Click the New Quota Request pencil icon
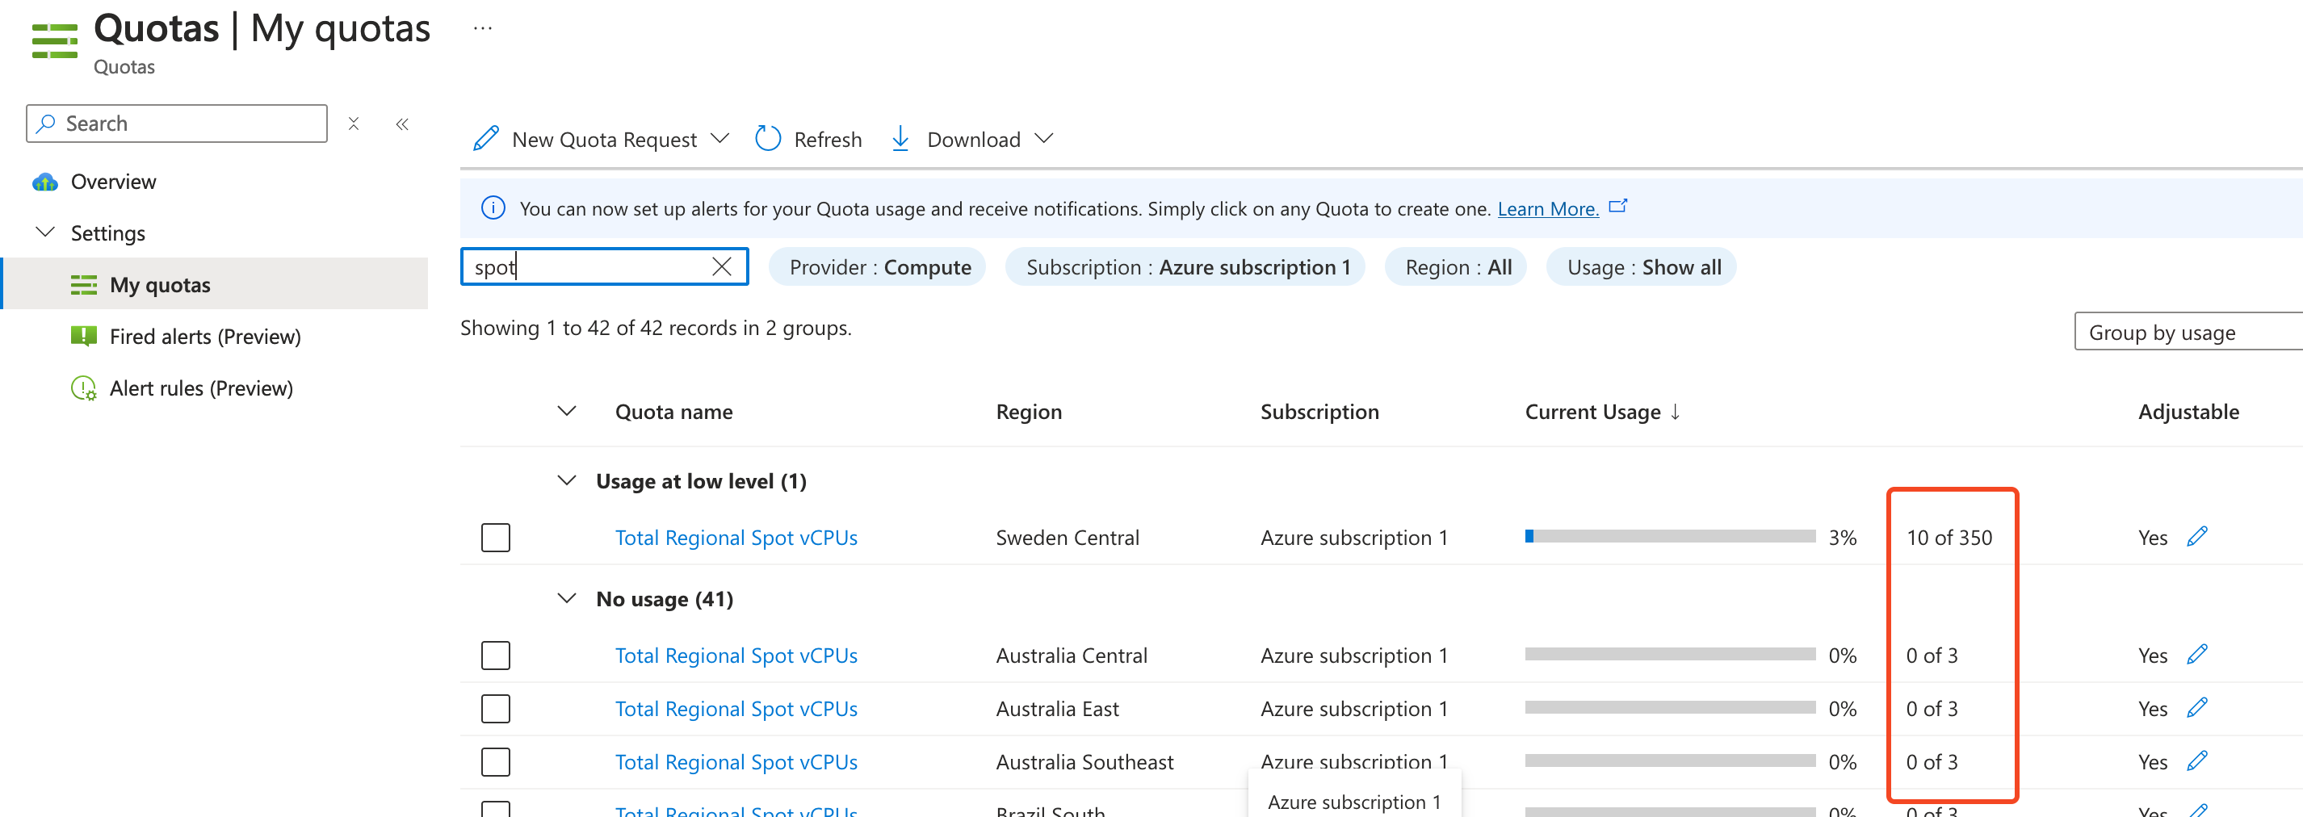Image resolution: width=2303 pixels, height=817 pixels. pos(486,139)
